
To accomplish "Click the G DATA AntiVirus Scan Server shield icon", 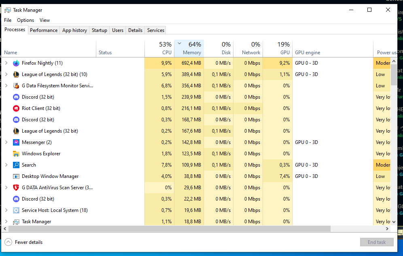I will coord(16,187).
